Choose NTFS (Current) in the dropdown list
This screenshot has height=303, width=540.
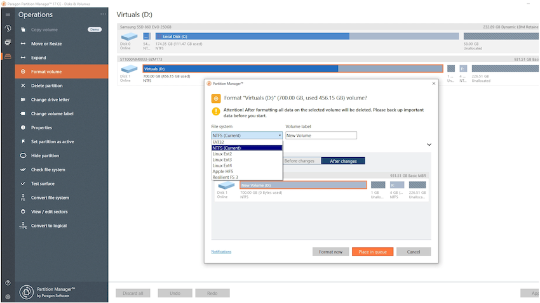pos(247,148)
